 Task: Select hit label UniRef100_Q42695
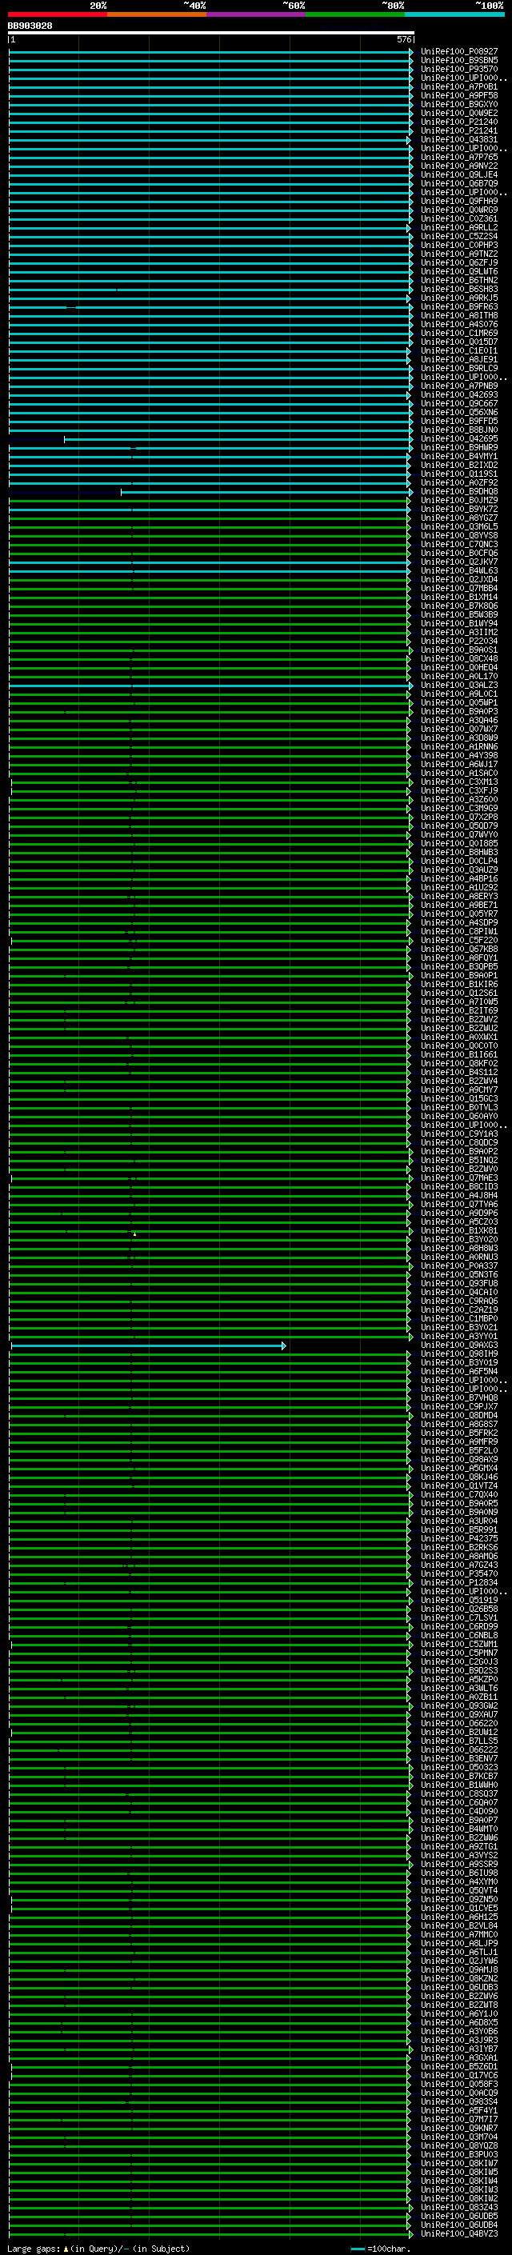pyautogui.click(x=458, y=438)
